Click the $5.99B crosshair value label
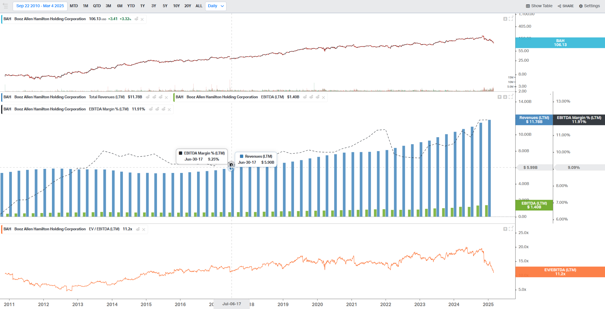The width and height of the screenshot is (605, 309). point(530,167)
